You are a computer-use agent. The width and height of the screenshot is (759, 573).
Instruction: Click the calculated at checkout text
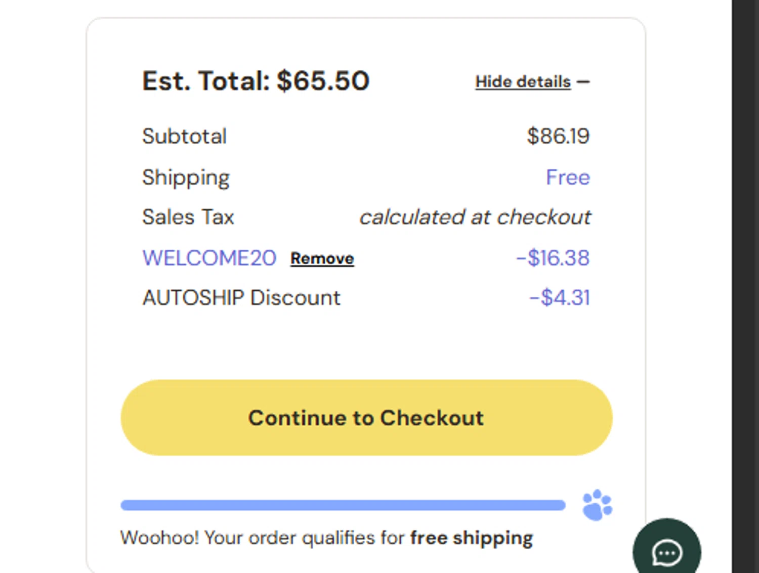pyautogui.click(x=475, y=217)
